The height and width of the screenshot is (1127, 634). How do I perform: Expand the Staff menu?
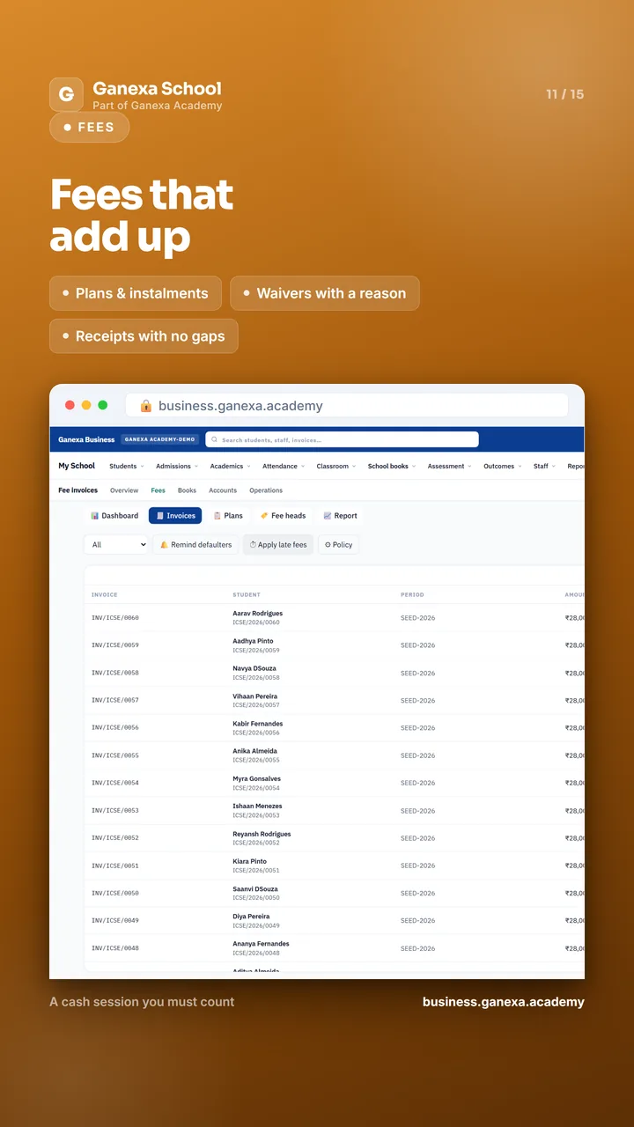click(x=544, y=466)
